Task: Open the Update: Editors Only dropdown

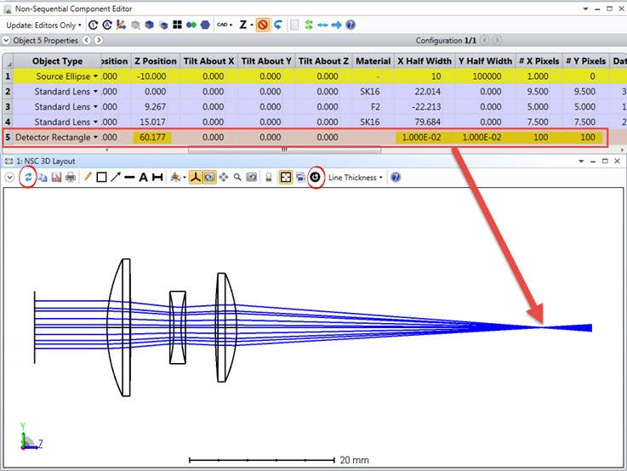Action: point(43,26)
